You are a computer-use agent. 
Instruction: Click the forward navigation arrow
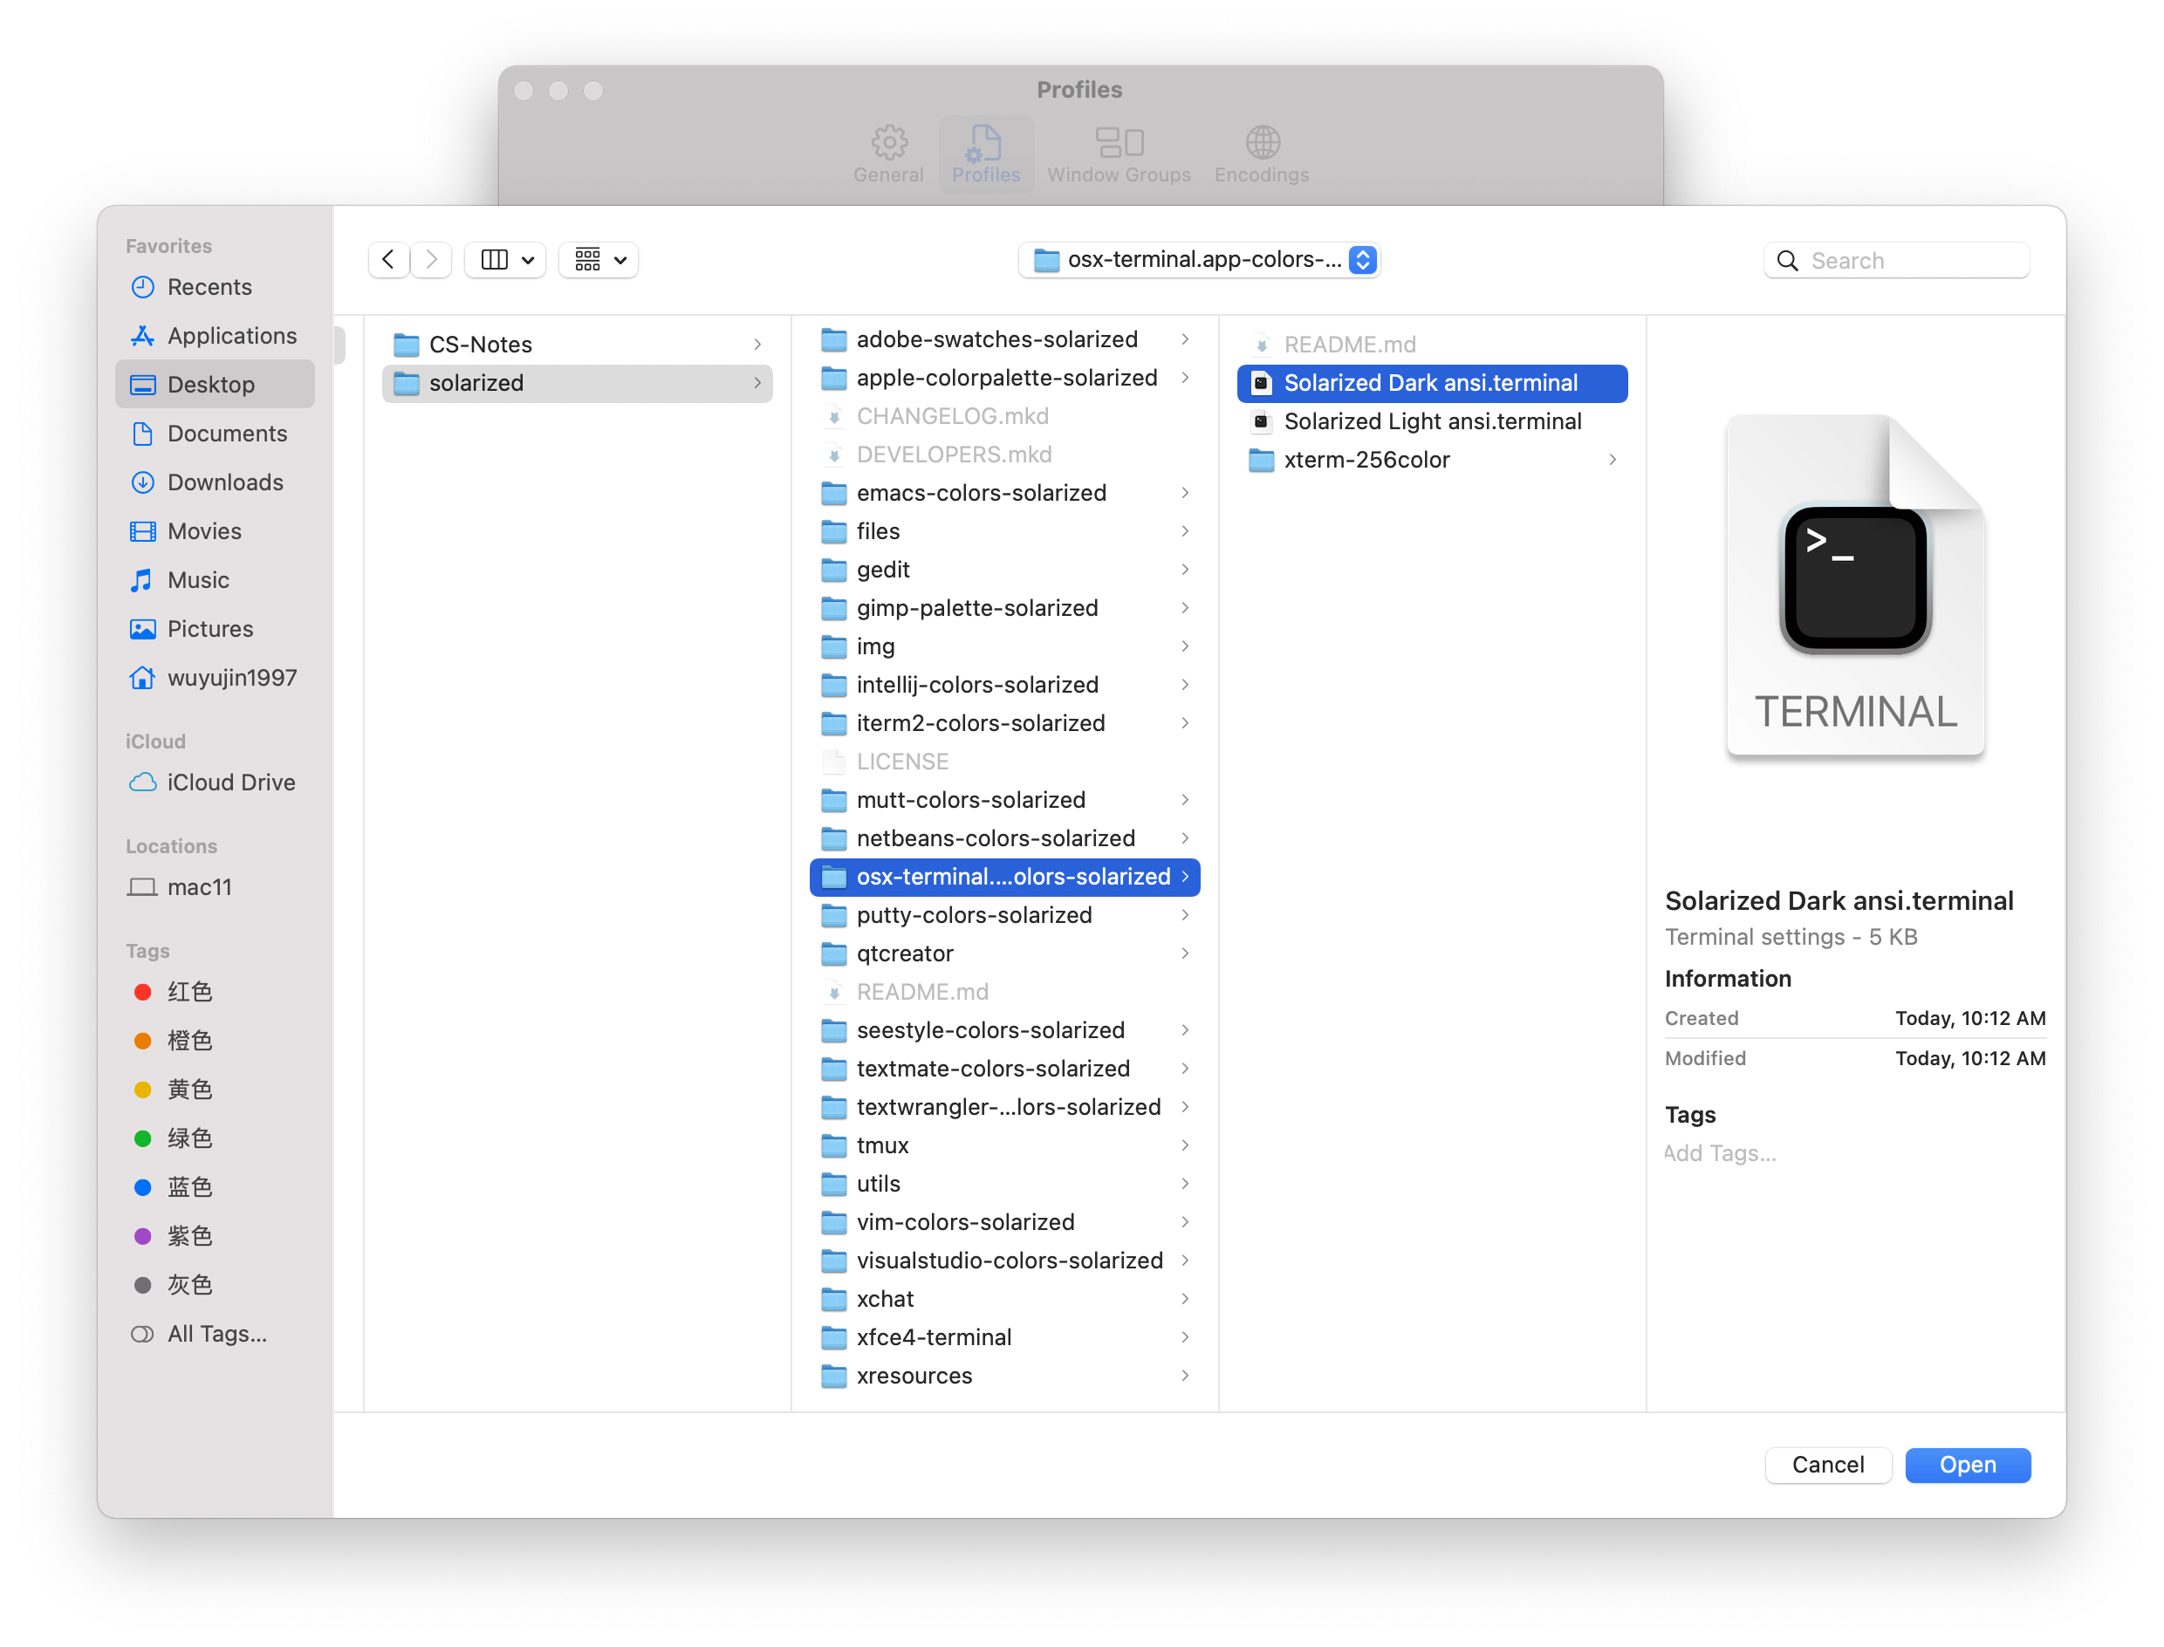431,260
